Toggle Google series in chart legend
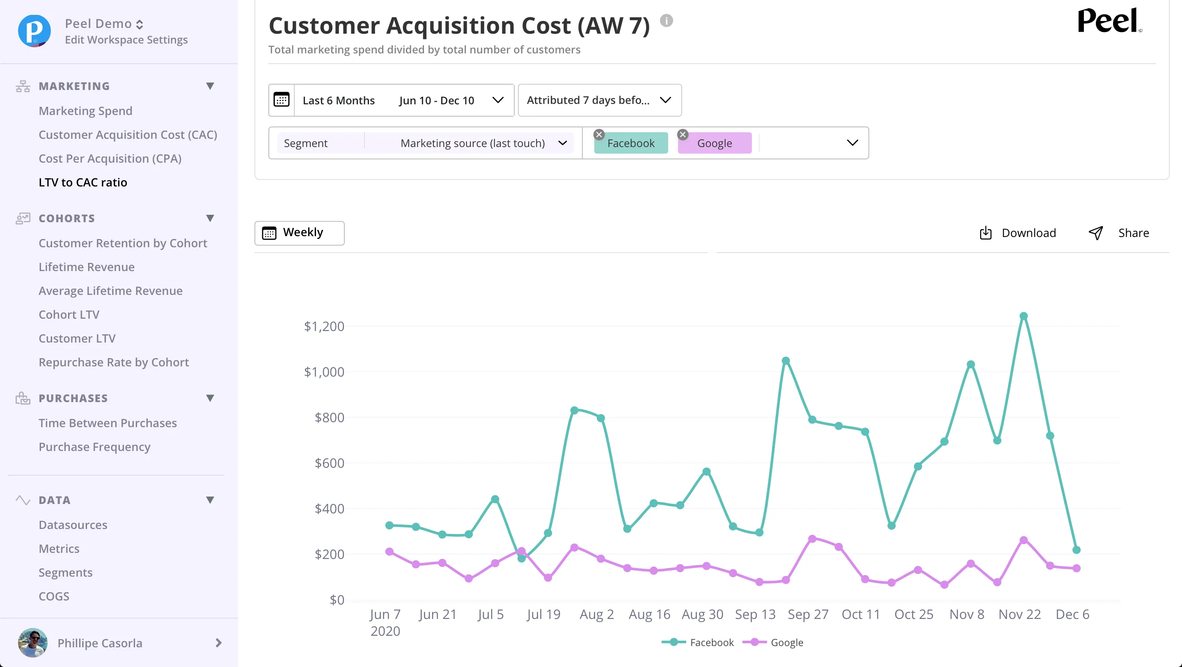This screenshot has height=667, width=1182. point(773,642)
